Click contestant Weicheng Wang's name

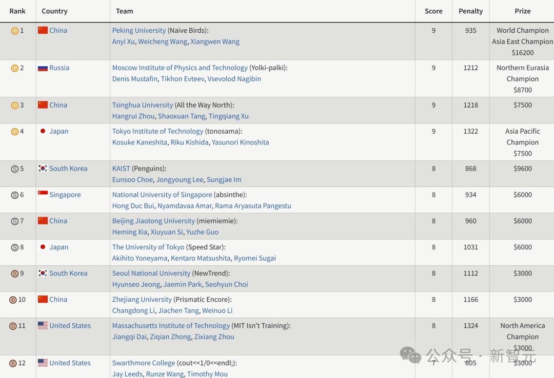click(x=163, y=41)
